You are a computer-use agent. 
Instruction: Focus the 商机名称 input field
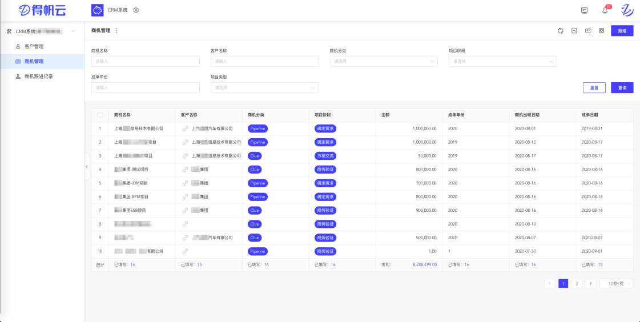click(x=146, y=62)
